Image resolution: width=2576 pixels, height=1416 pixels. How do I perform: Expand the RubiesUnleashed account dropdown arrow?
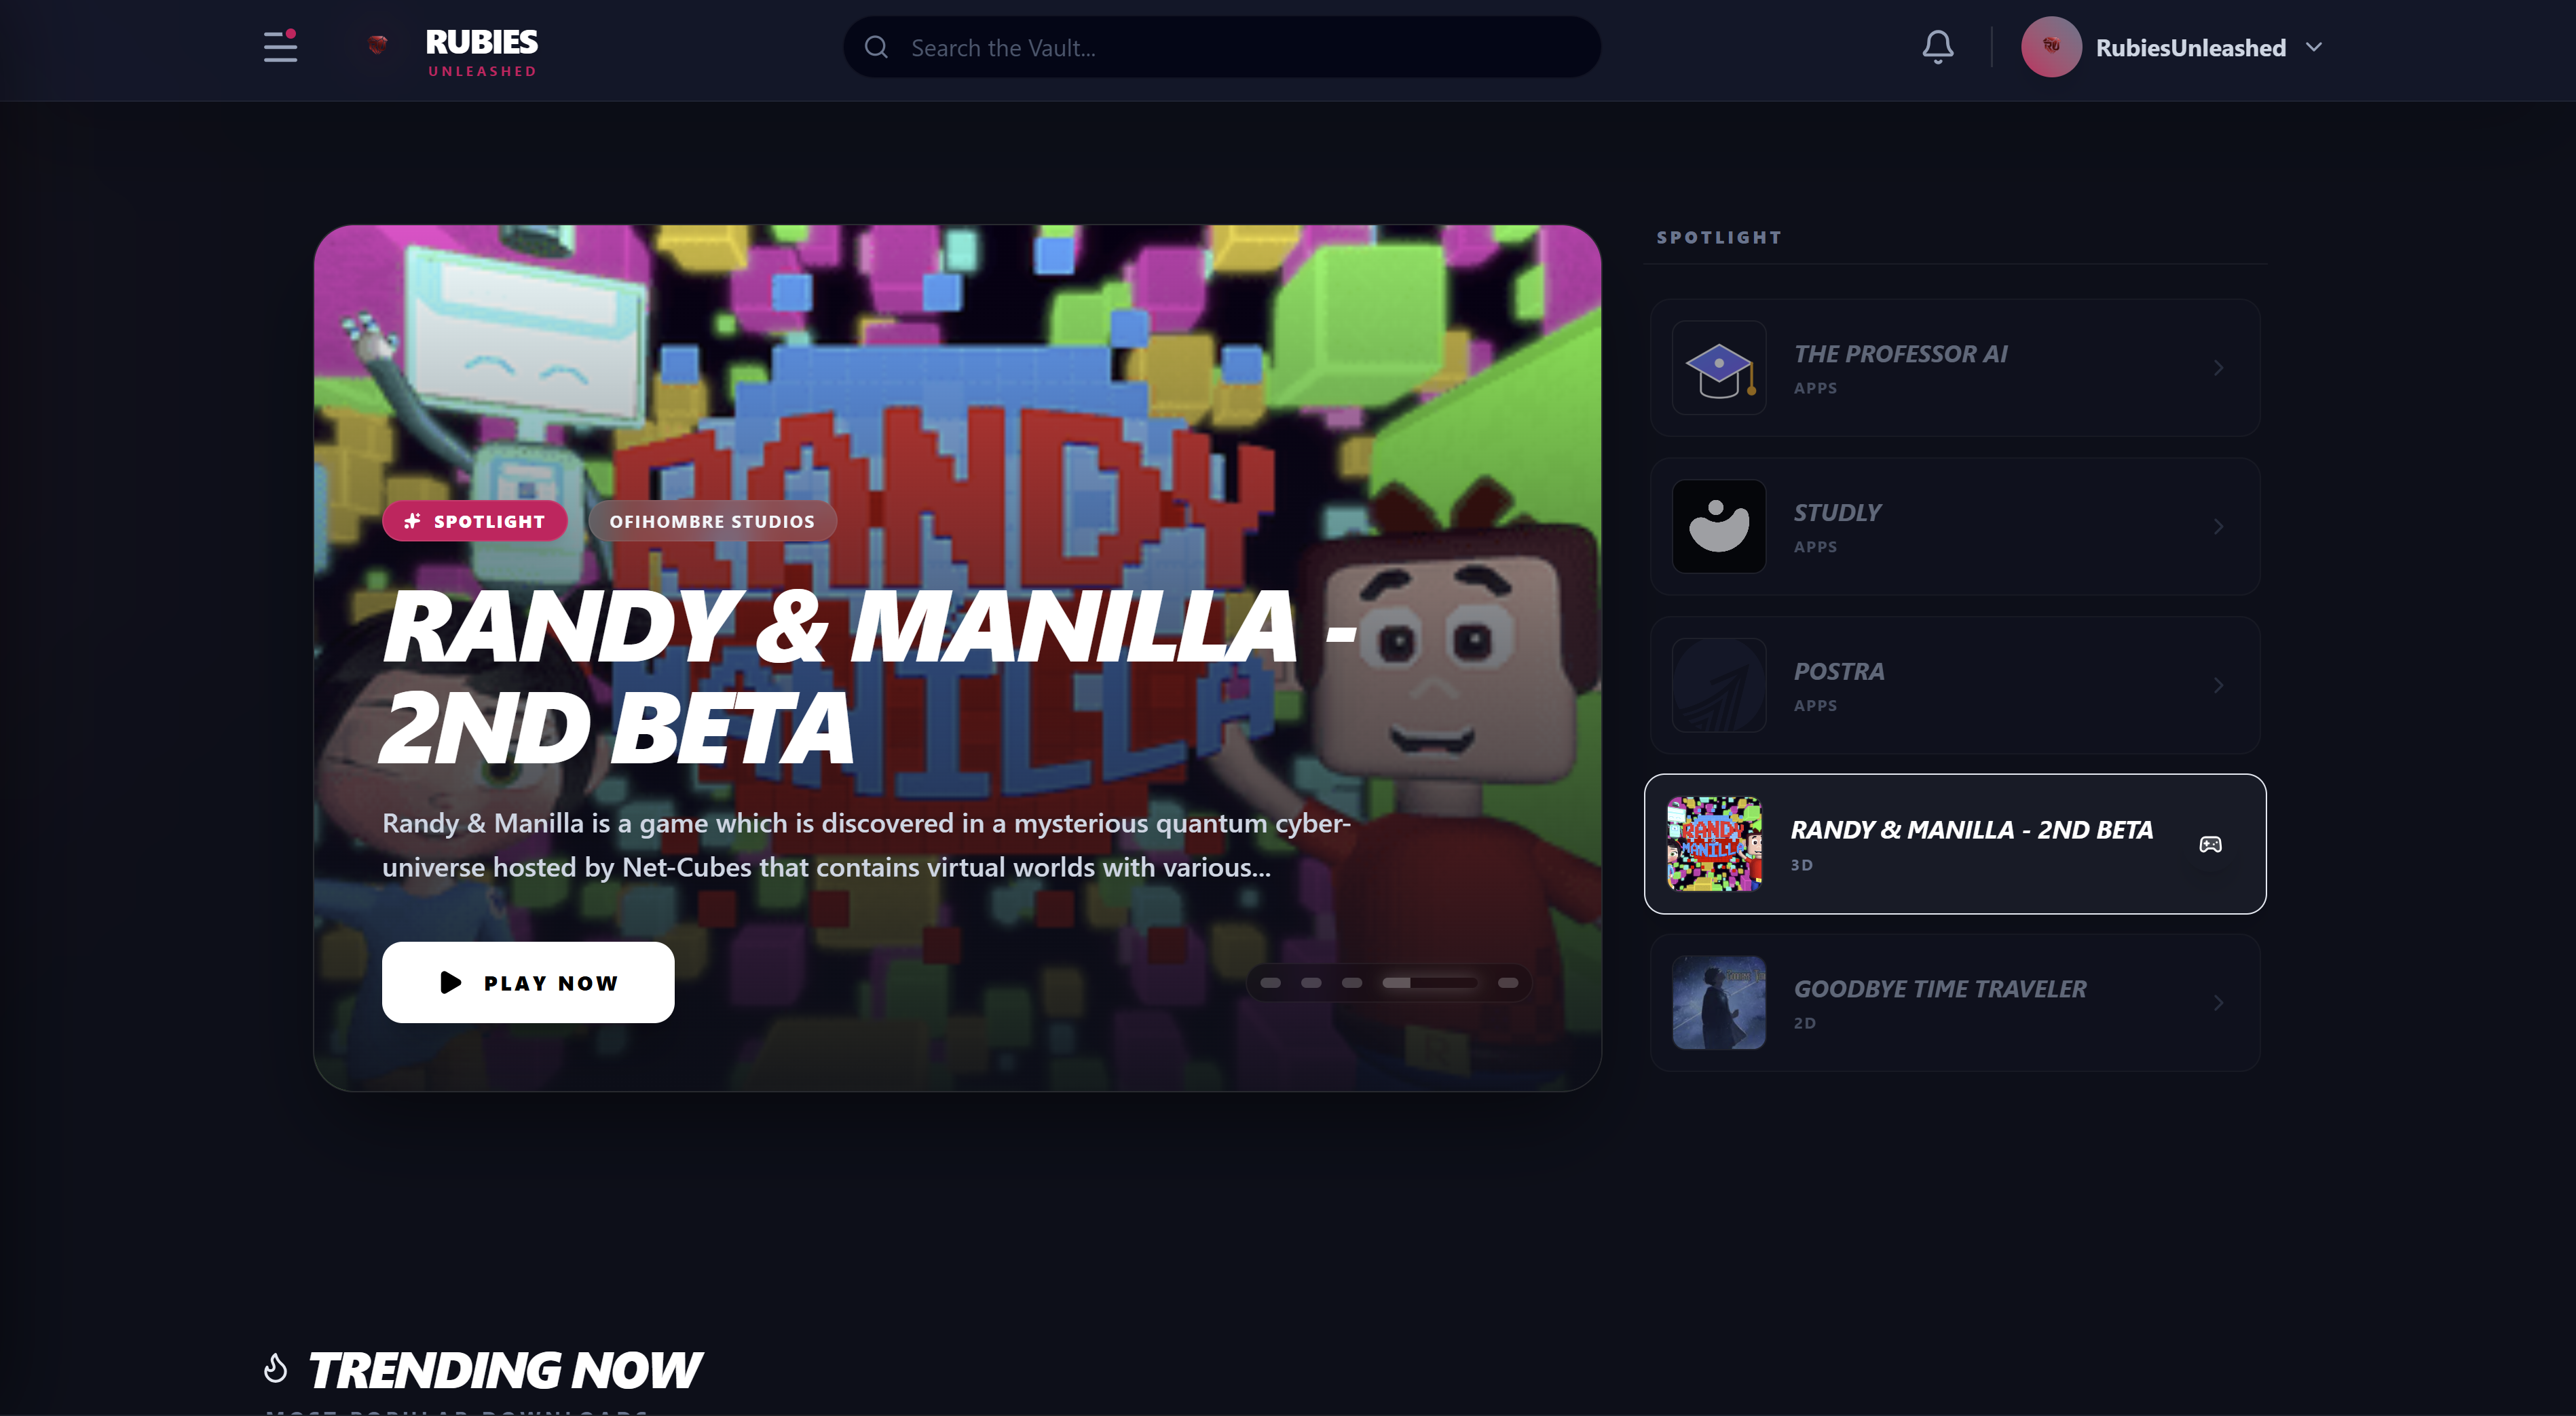coord(2313,47)
